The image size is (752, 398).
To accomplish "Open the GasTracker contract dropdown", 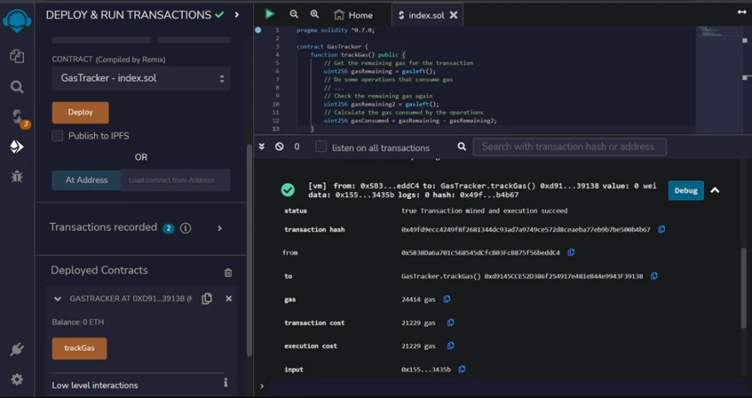I will pyautogui.click(x=141, y=79).
